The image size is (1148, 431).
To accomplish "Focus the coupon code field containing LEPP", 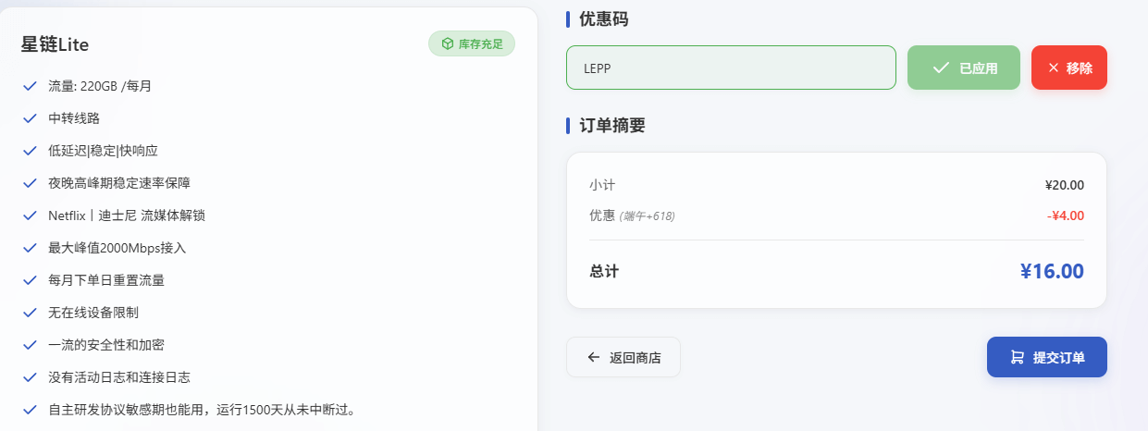I will [731, 68].
